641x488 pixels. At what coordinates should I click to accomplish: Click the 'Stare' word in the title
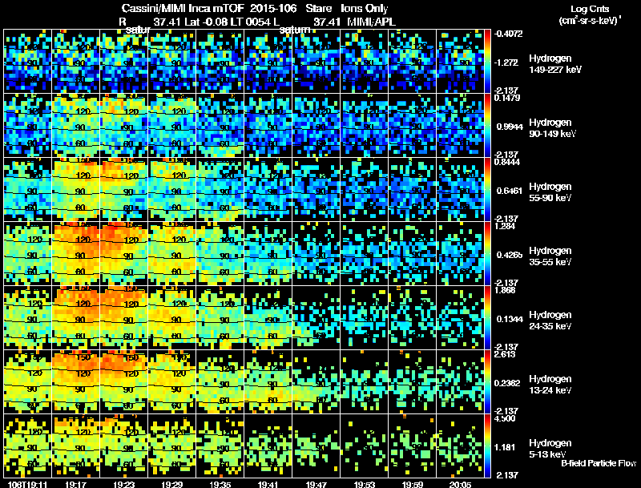click(318, 8)
